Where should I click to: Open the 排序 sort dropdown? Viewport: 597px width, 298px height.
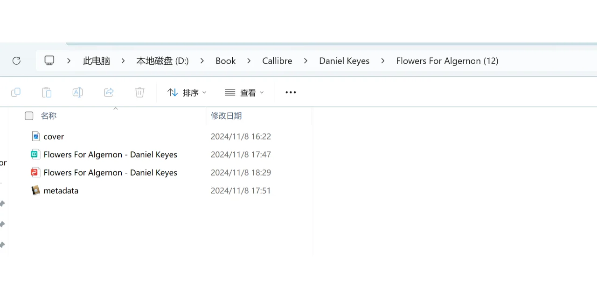(187, 93)
